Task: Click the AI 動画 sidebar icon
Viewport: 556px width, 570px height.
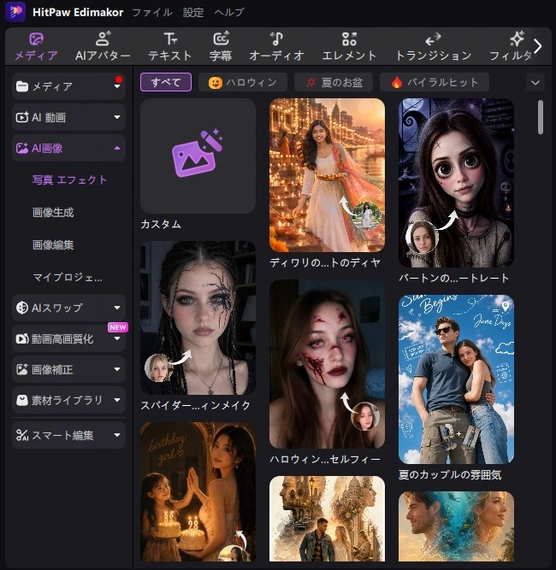Action: (22, 117)
